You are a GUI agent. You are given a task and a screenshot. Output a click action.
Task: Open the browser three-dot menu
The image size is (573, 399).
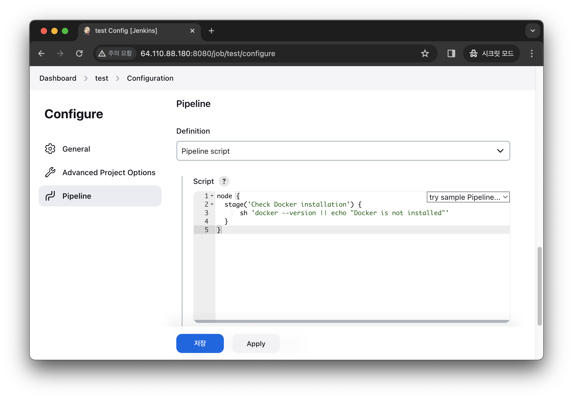[x=532, y=53]
